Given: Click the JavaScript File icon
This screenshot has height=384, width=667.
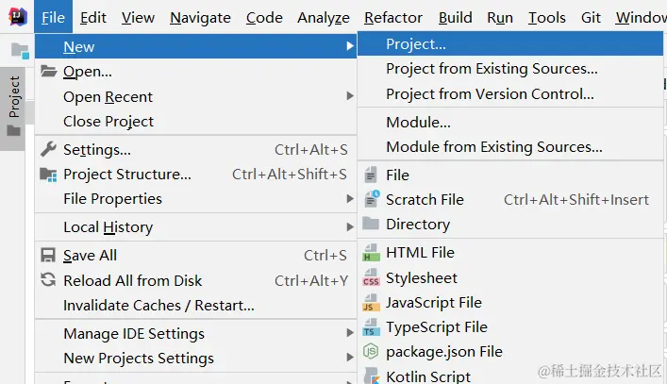Looking at the screenshot, I should pyautogui.click(x=371, y=303).
